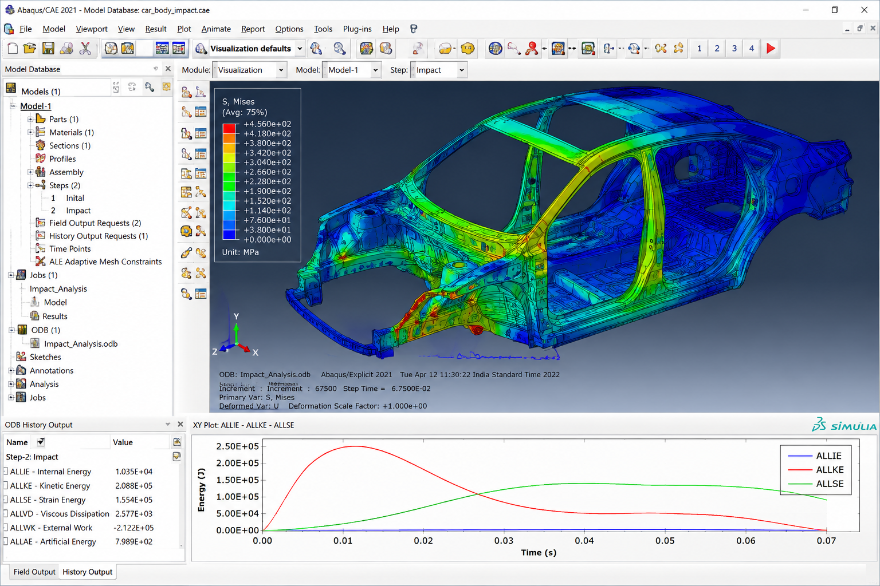Viewport: 880px width, 586px height.
Task: Click the ALLSE entry in plot legend
Action: [816, 484]
